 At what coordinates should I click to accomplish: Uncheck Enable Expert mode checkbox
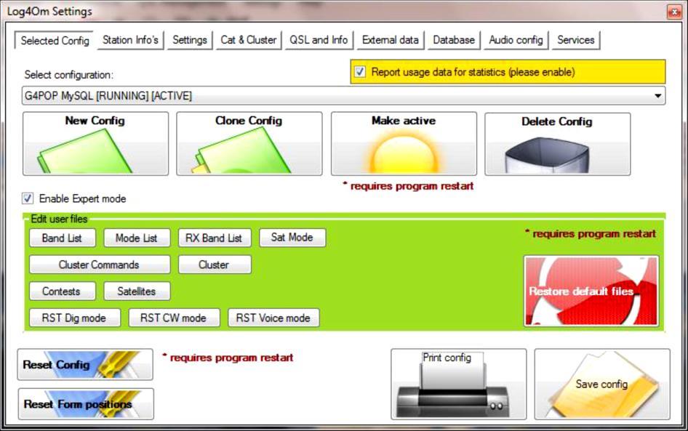27,198
